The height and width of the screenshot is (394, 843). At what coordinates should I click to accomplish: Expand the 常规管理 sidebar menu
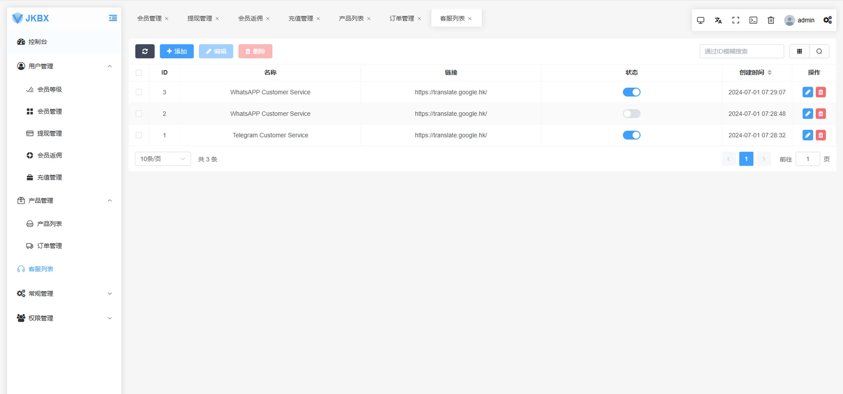(64, 293)
